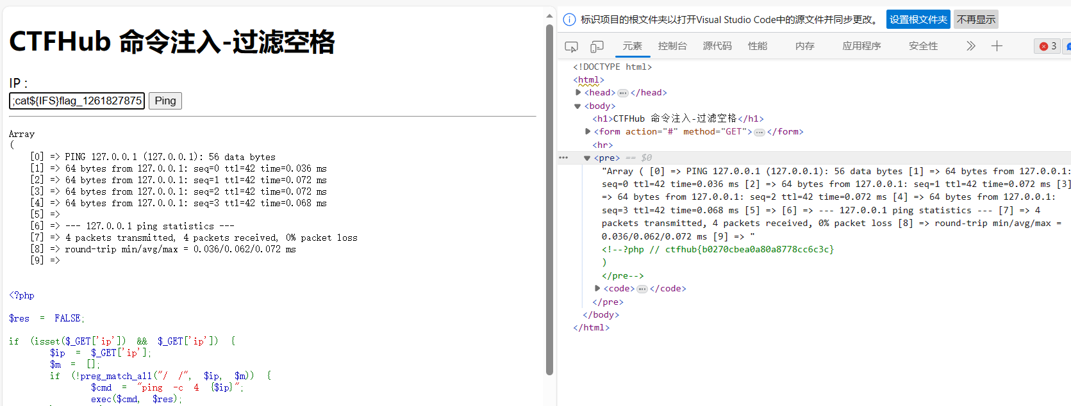Click the '--- 127.0.0.1 ping statistics ---' line

point(132,226)
